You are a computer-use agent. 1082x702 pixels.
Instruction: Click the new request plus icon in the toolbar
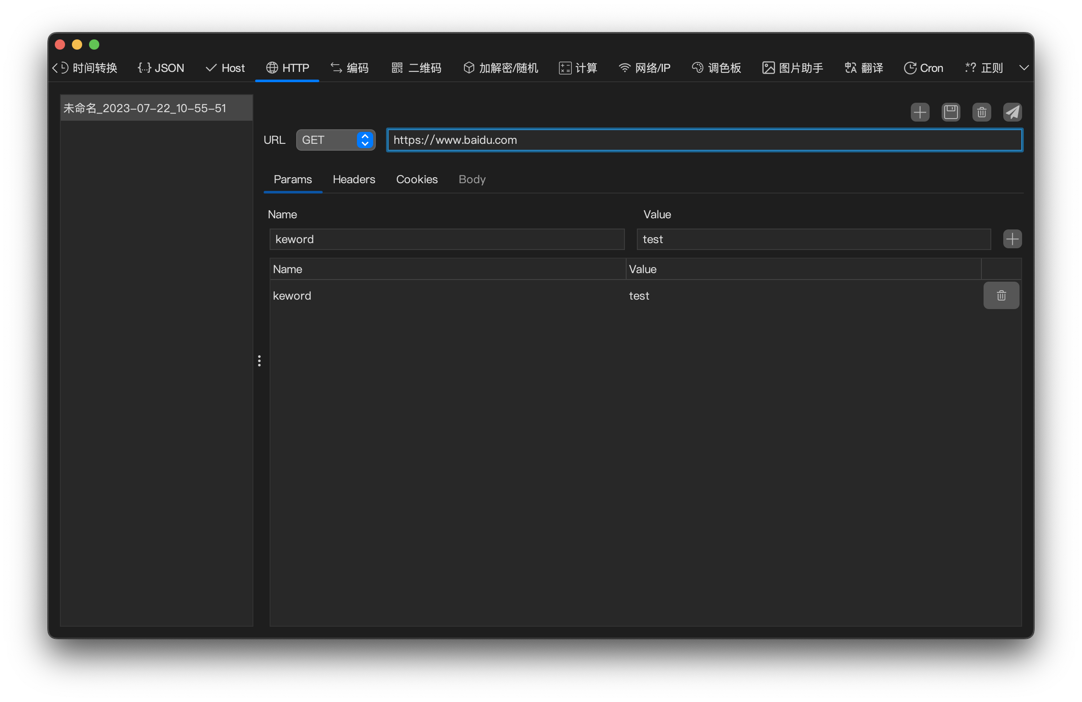click(920, 112)
